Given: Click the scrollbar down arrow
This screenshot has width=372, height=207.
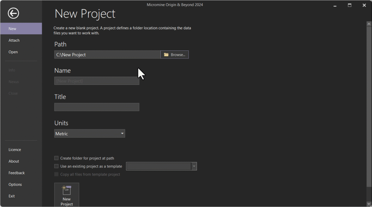Looking at the screenshot, I should click(x=369, y=204).
